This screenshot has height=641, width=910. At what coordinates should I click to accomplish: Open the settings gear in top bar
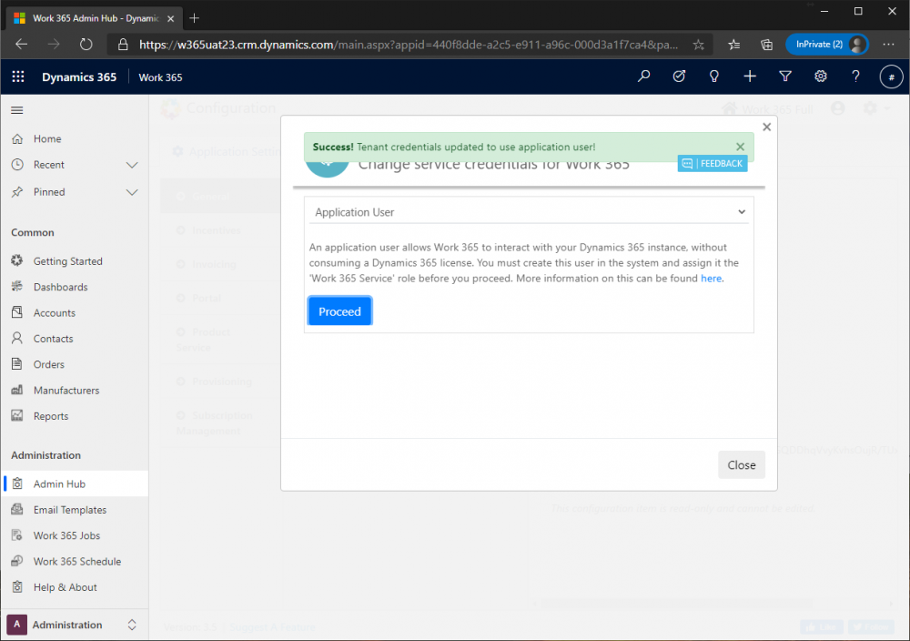(821, 76)
